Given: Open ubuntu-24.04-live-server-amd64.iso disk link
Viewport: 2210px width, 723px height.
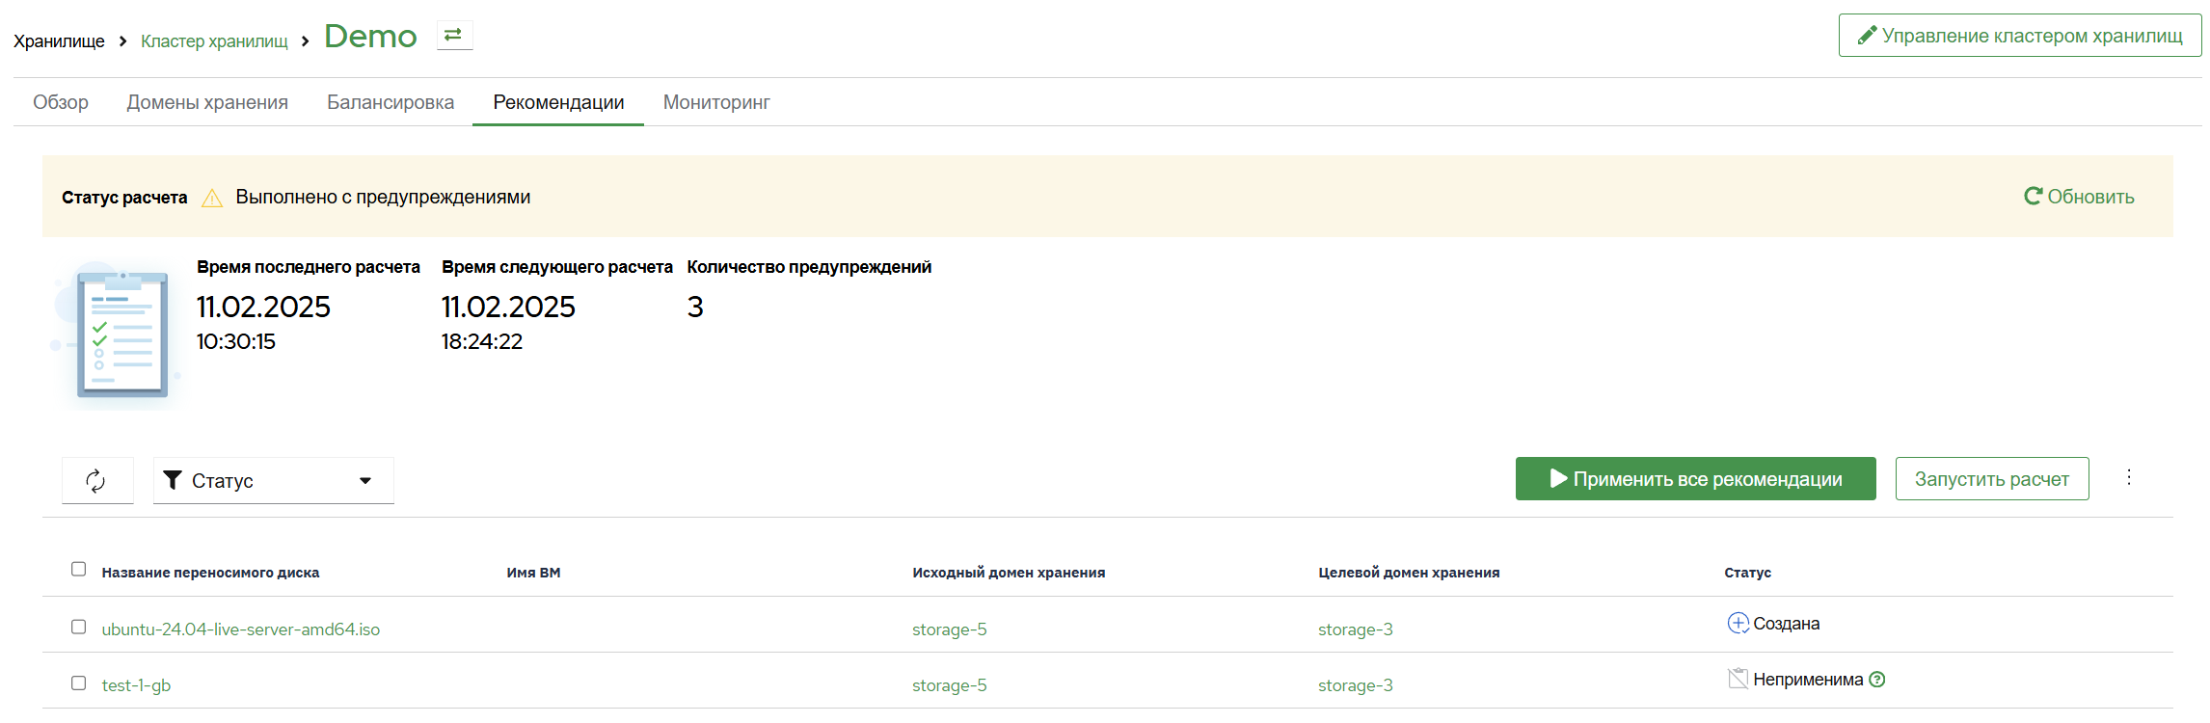Looking at the screenshot, I should tap(241, 629).
